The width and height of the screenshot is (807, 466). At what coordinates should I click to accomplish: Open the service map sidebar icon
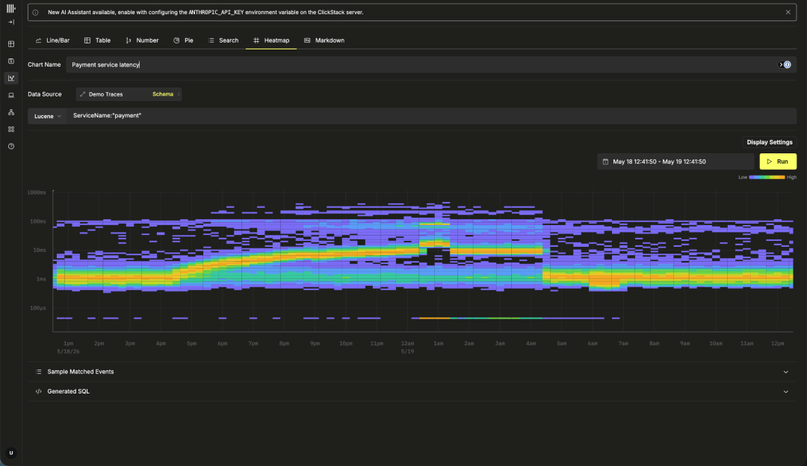(x=11, y=112)
